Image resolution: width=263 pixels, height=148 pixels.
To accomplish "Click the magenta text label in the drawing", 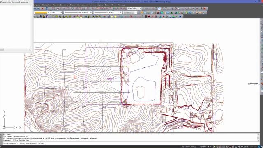I will click(110, 79).
